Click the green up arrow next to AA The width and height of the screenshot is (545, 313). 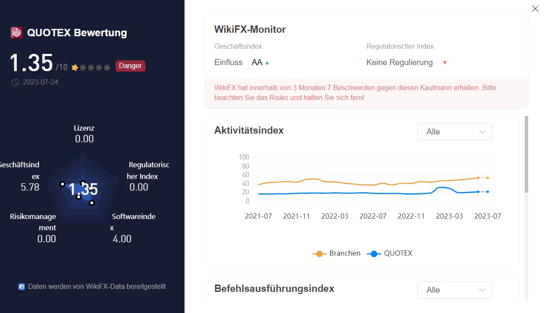(267, 63)
